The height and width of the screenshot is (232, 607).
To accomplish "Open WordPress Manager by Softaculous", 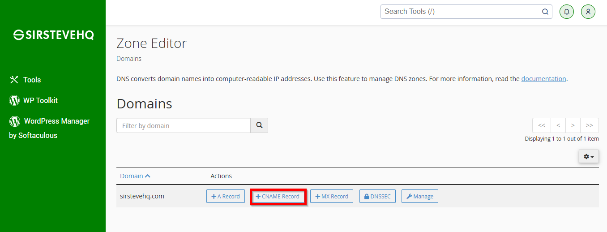I will tap(49, 128).
